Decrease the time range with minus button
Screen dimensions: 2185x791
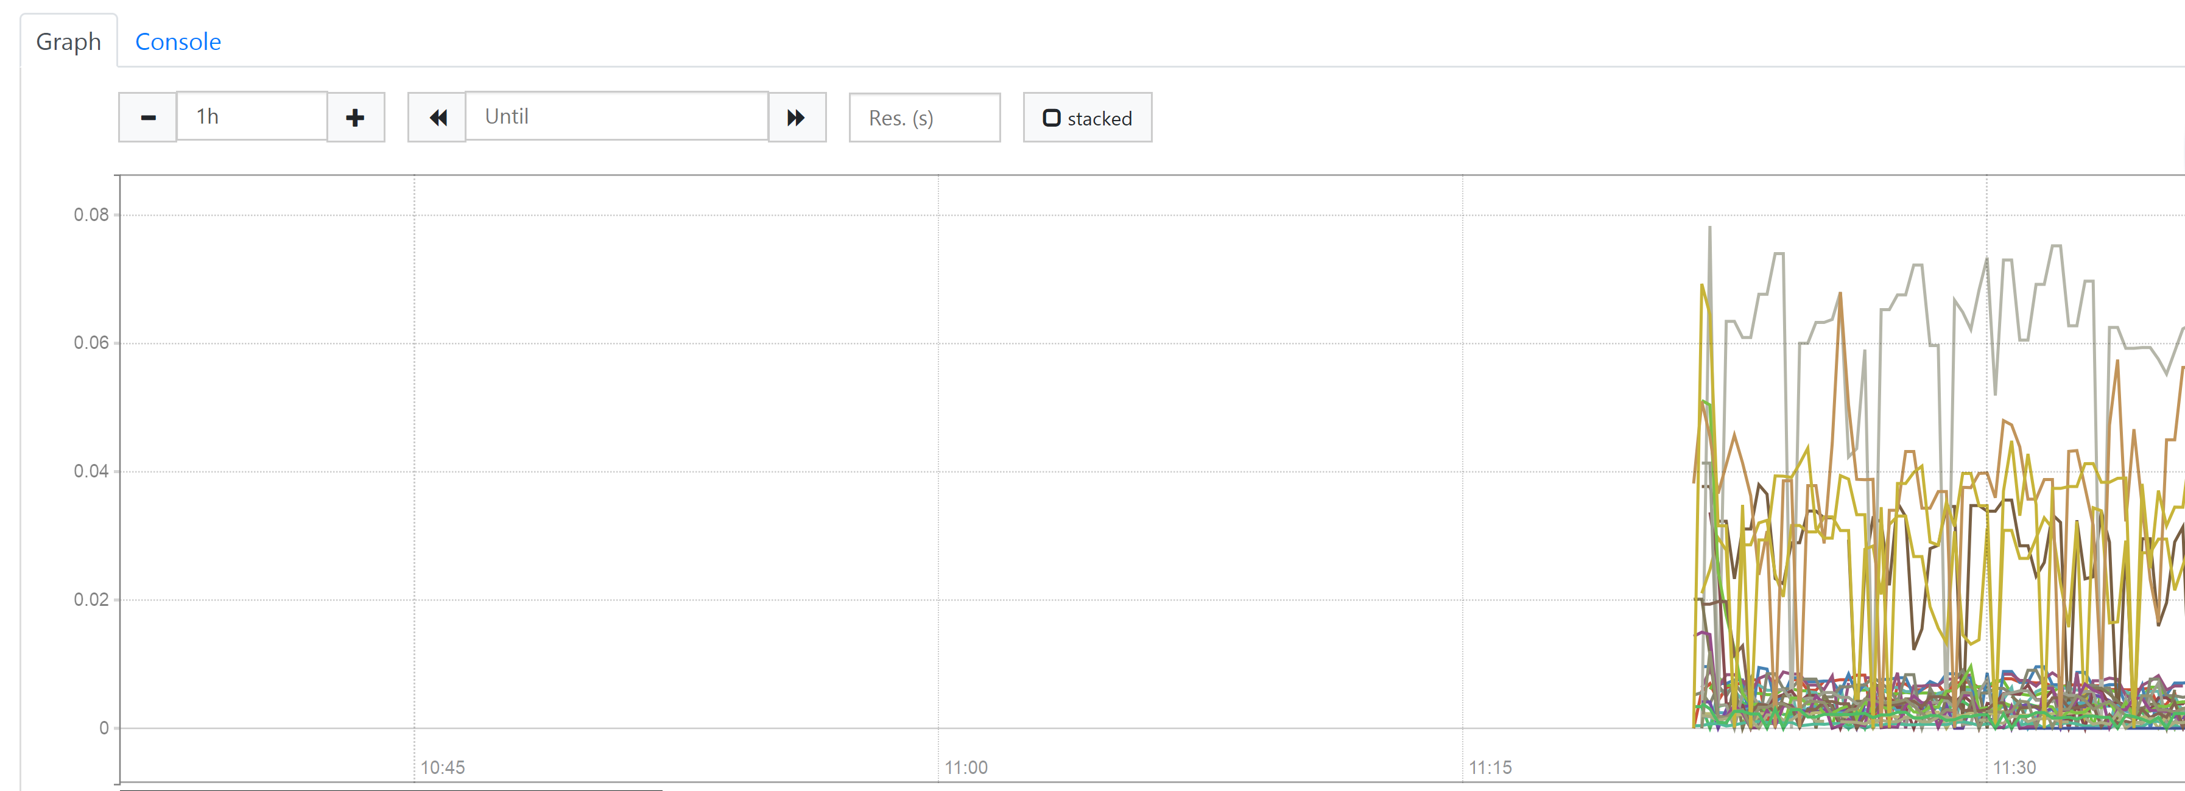[x=147, y=117]
